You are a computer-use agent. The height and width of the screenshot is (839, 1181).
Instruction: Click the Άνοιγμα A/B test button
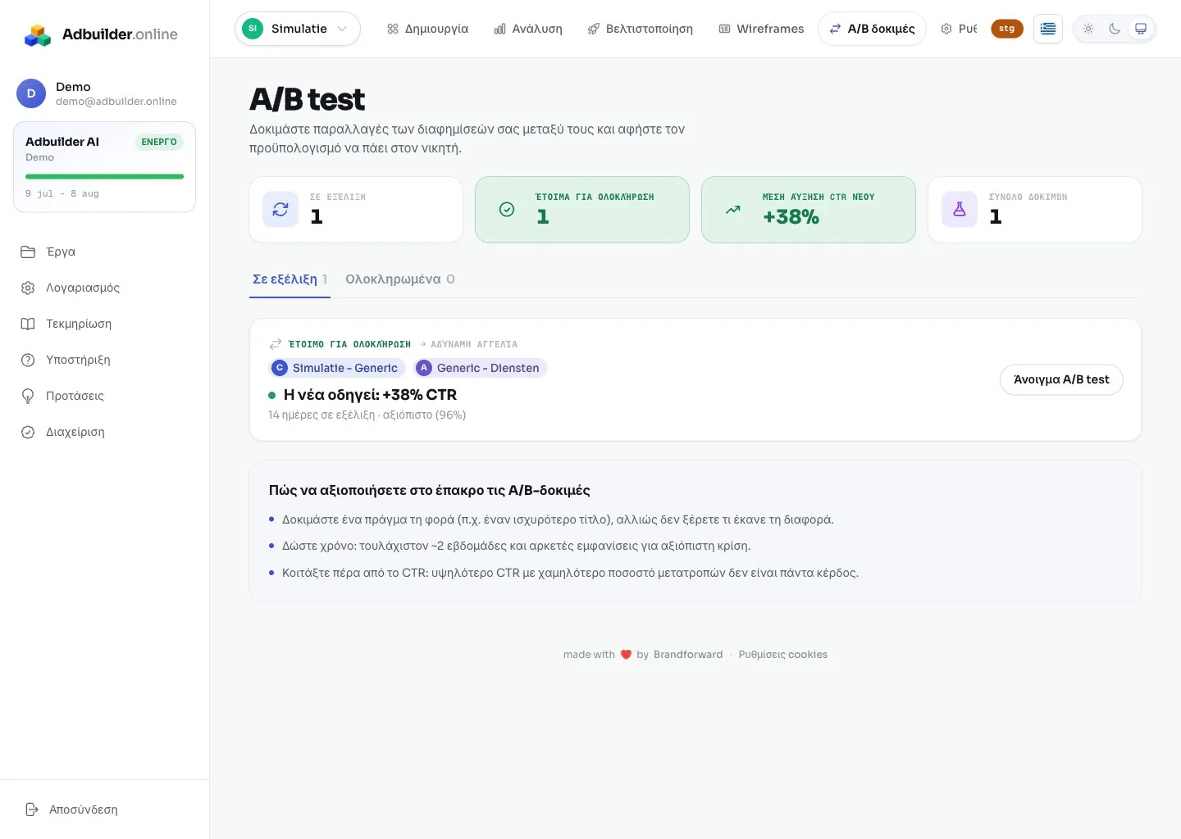[x=1061, y=379]
